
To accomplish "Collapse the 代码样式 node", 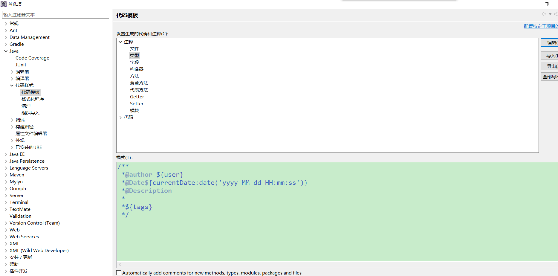I will (12, 86).
